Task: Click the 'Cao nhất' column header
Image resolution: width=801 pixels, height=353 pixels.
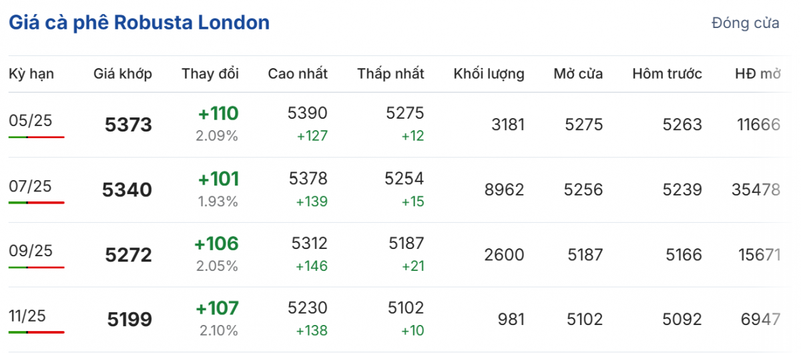Action: pos(298,74)
